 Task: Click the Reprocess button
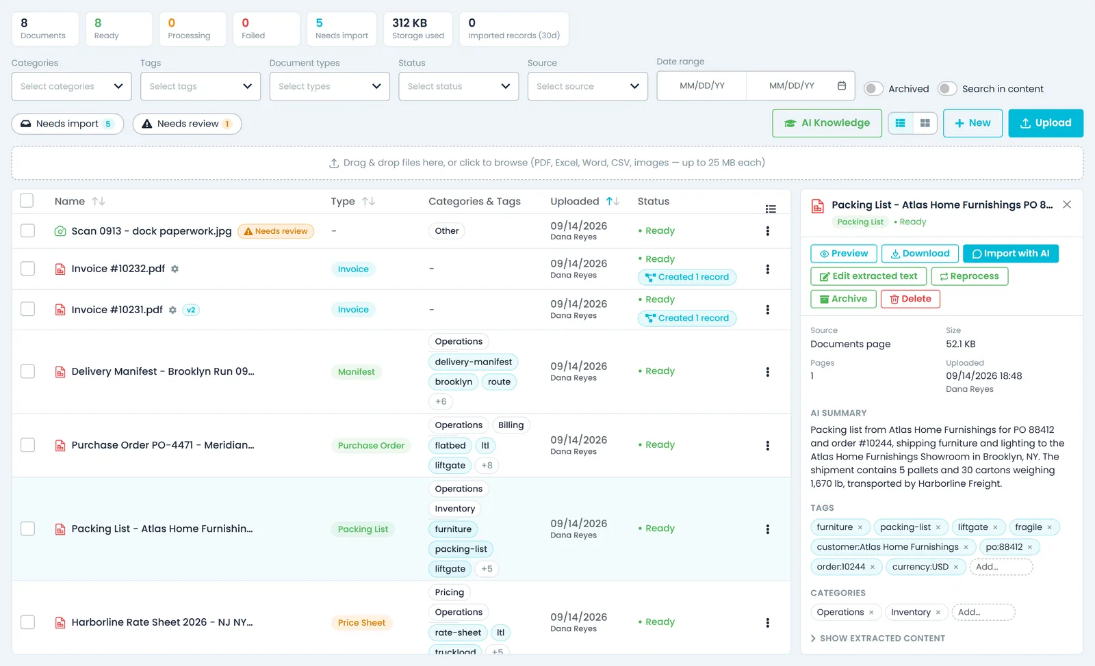pyautogui.click(x=969, y=276)
